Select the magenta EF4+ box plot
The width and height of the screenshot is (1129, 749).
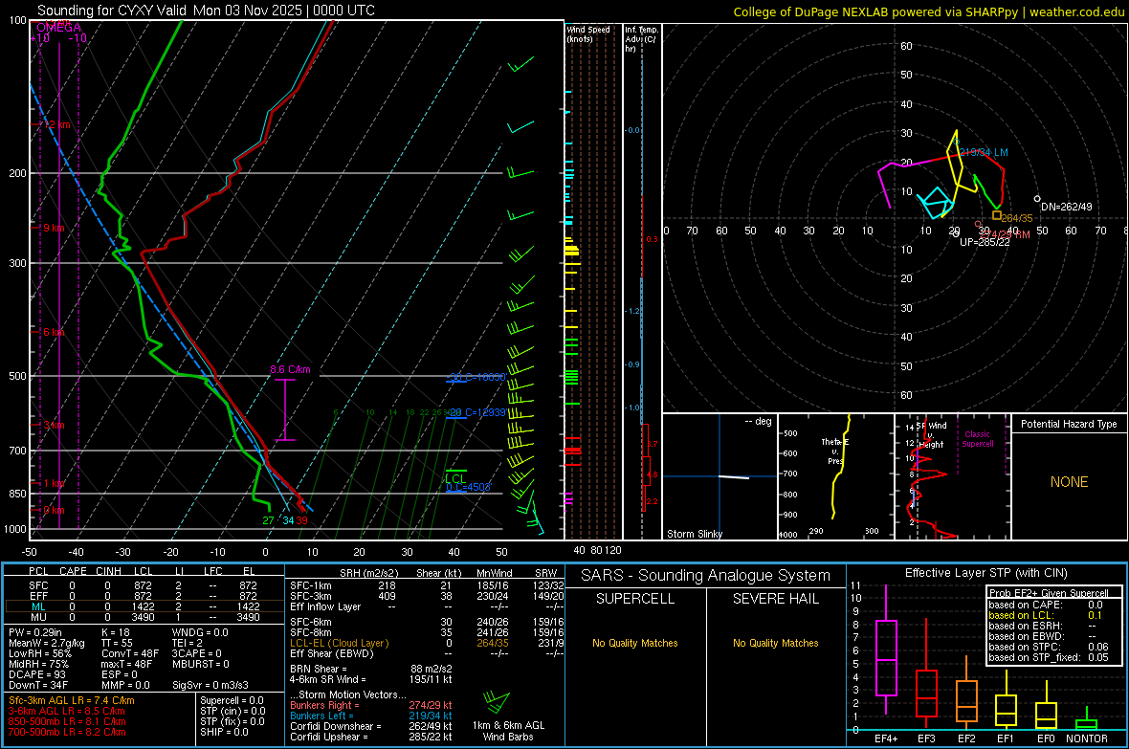tap(886, 651)
